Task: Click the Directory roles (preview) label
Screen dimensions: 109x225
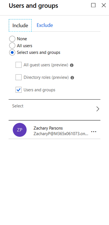Action: 46,77
